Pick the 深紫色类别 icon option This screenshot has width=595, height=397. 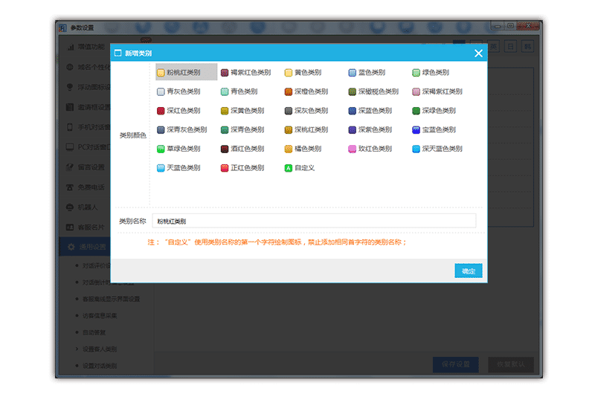[370, 129]
